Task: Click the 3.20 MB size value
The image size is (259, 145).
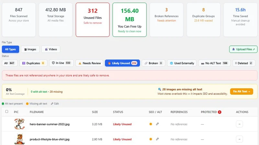Action: coord(97,124)
